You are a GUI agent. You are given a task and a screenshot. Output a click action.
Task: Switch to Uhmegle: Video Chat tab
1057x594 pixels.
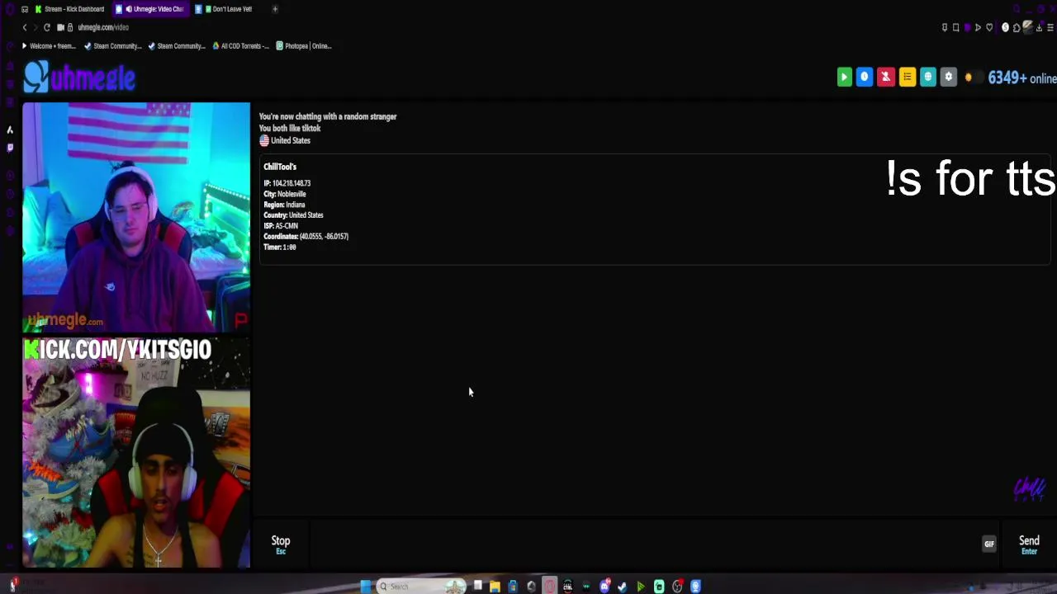(x=152, y=9)
